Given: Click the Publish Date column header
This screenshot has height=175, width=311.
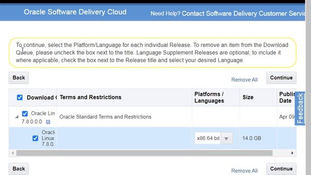Looking at the screenshot, I should [287, 97].
